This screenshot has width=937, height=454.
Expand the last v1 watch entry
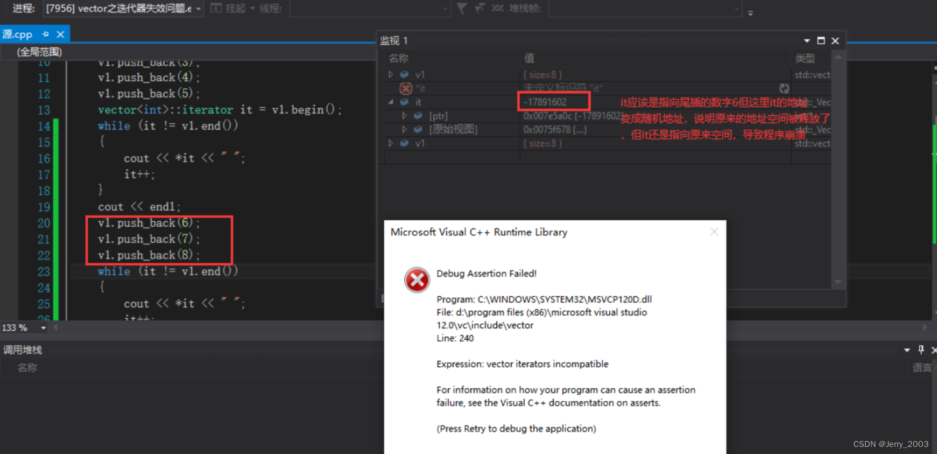tap(391, 143)
